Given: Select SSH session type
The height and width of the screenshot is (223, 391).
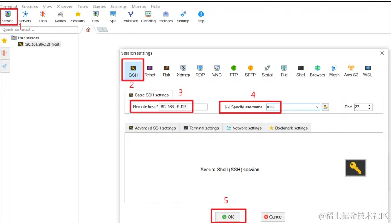Looking at the screenshot, I should (133, 71).
